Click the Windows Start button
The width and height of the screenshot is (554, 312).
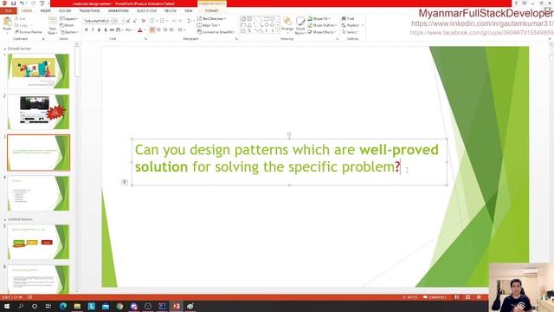coord(7,306)
